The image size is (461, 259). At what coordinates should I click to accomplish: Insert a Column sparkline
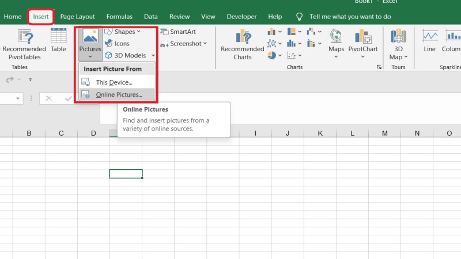click(x=451, y=40)
